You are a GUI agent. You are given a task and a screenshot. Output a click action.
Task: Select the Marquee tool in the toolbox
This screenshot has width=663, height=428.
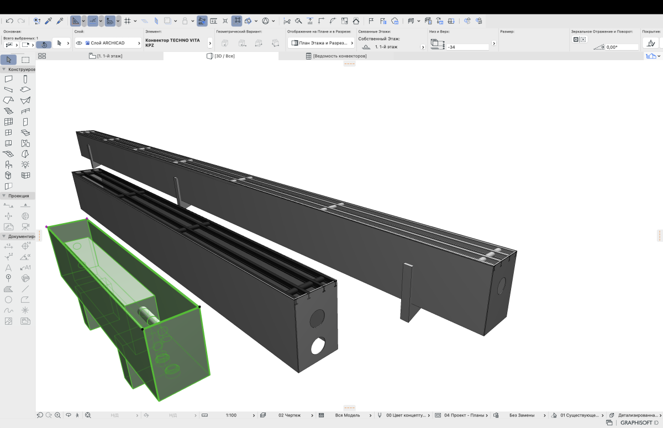tap(25, 60)
